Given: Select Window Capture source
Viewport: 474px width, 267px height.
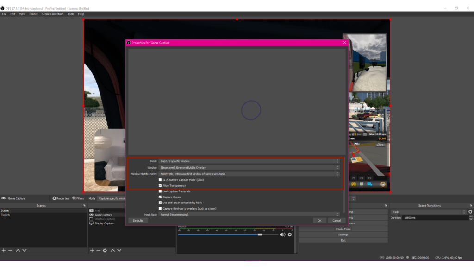Looking at the screenshot, I should pyautogui.click(x=105, y=219).
